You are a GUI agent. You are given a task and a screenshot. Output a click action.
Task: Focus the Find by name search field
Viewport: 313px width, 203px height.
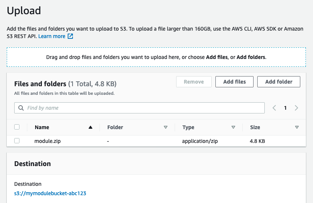(x=142, y=108)
